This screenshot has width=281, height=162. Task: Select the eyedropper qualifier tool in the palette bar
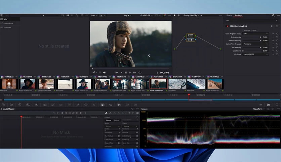coord(77,105)
